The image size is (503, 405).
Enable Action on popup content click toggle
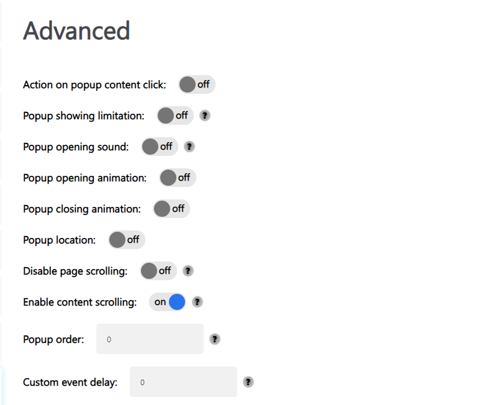click(x=196, y=84)
